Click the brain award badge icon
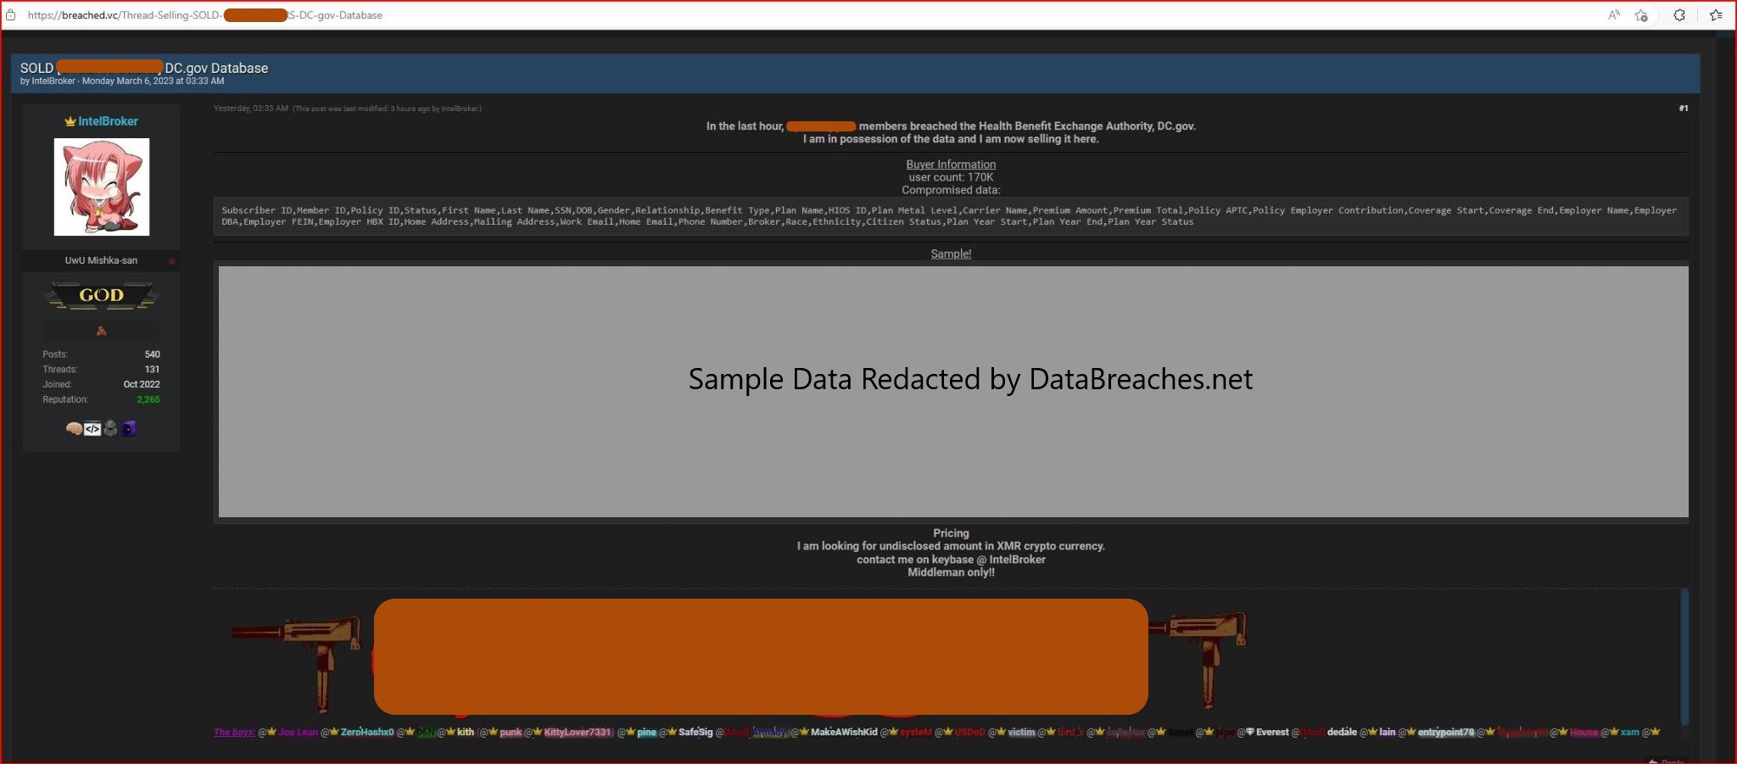The height and width of the screenshot is (764, 1737). click(x=74, y=429)
